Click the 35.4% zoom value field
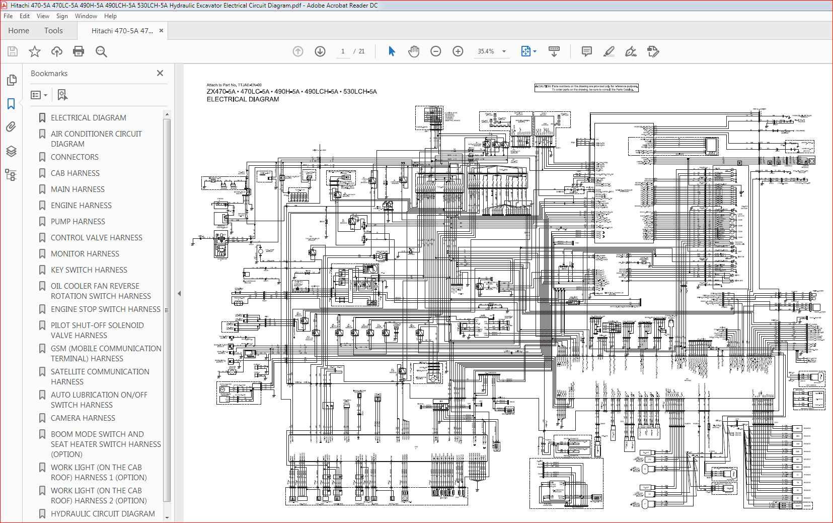833x523 pixels. 486,51
